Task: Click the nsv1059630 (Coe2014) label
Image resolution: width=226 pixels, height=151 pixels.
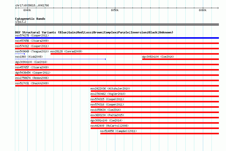Action: click(x=106, y=110)
